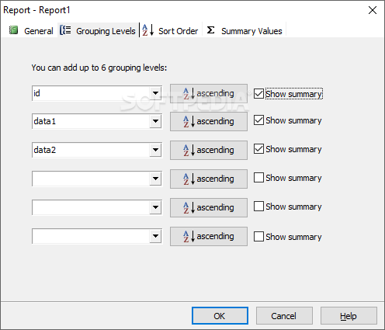Confirm with the OK button

pos(220,316)
